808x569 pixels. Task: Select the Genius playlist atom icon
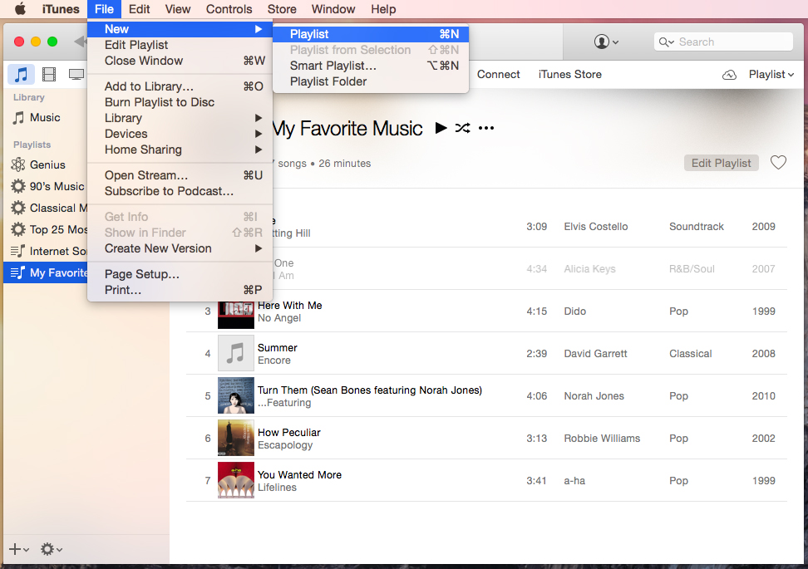[17, 164]
